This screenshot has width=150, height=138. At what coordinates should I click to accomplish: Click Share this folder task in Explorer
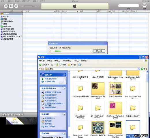point(49,101)
